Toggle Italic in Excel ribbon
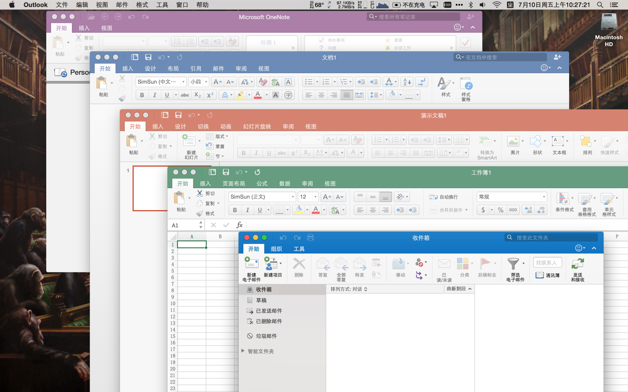The width and height of the screenshot is (628, 392). [x=247, y=210]
